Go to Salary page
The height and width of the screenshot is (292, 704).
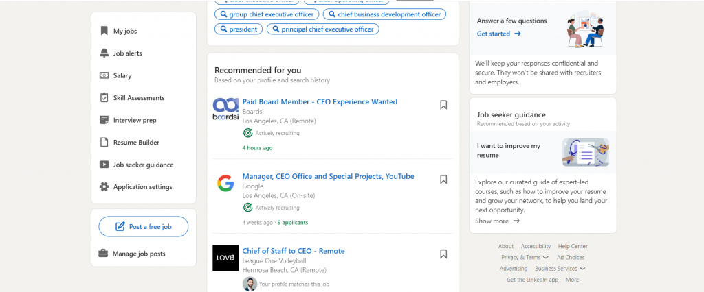tap(122, 75)
